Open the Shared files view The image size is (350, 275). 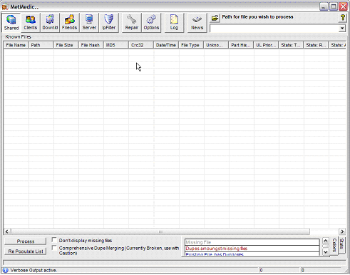pos(11,22)
